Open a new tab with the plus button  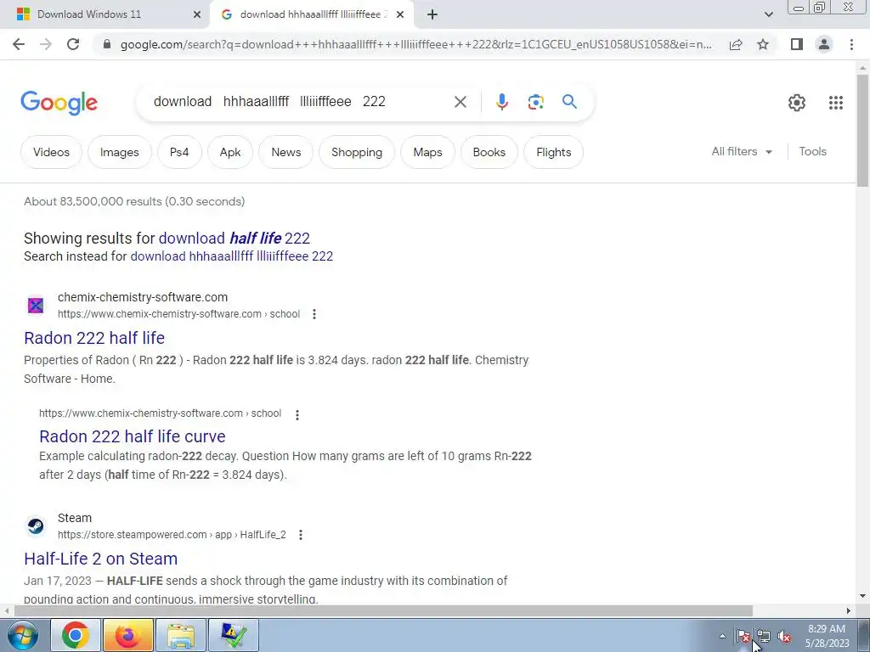click(432, 14)
